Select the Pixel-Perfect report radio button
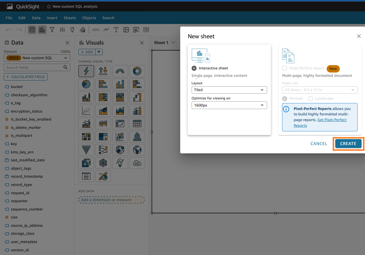The width and height of the screenshot is (365, 255). [x=285, y=69]
